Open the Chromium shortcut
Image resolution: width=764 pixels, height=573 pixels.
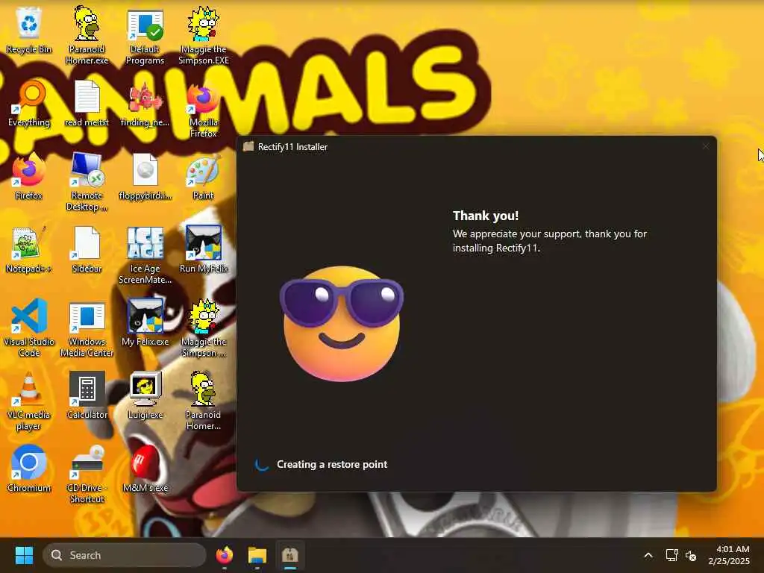[29, 469]
